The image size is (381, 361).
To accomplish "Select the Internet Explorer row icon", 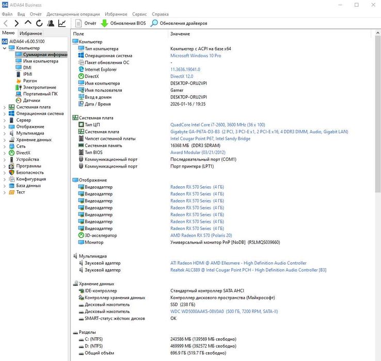I will [x=81, y=69].
